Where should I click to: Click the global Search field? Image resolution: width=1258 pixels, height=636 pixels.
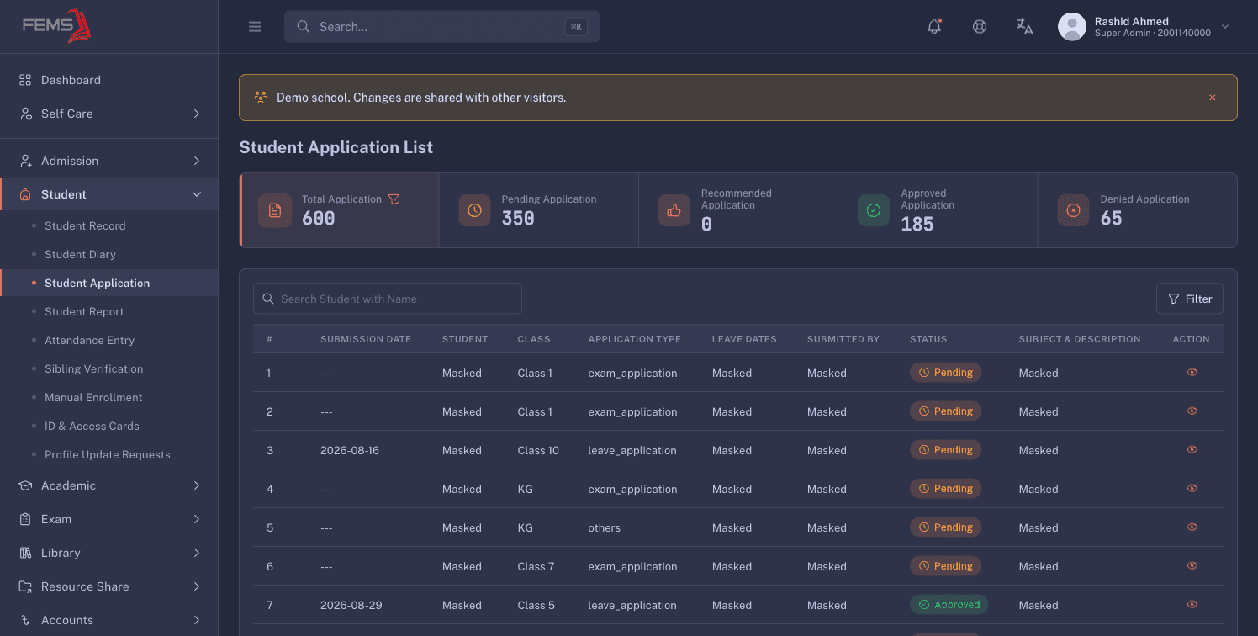(441, 27)
